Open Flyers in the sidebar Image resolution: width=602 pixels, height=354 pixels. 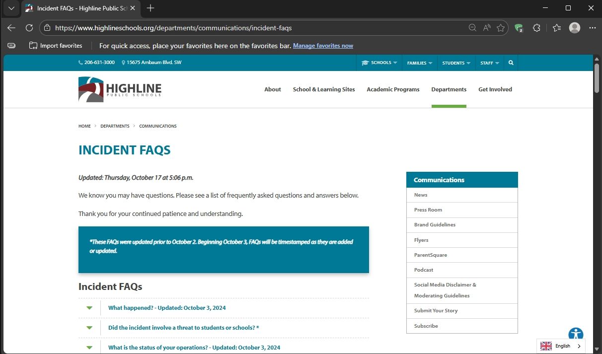click(462, 240)
